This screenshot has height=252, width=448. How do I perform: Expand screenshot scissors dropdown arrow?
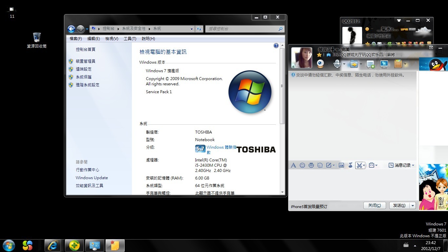coord(364,165)
